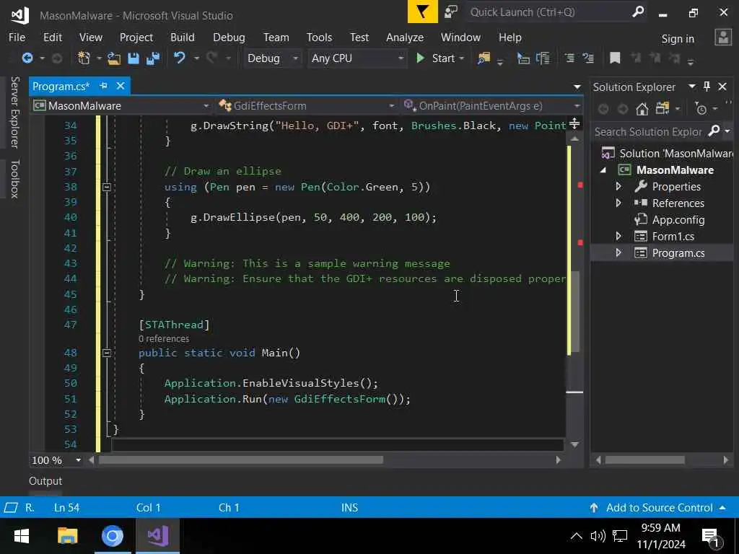The width and height of the screenshot is (739, 554).
Task: Click the Switch Views icon in Solution Explorer
Action: (x=663, y=109)
